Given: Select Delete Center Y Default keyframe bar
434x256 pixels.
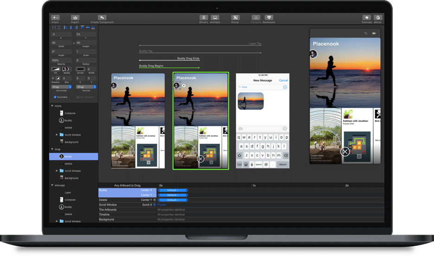Looking at the screenshot, I should point(172,200).
